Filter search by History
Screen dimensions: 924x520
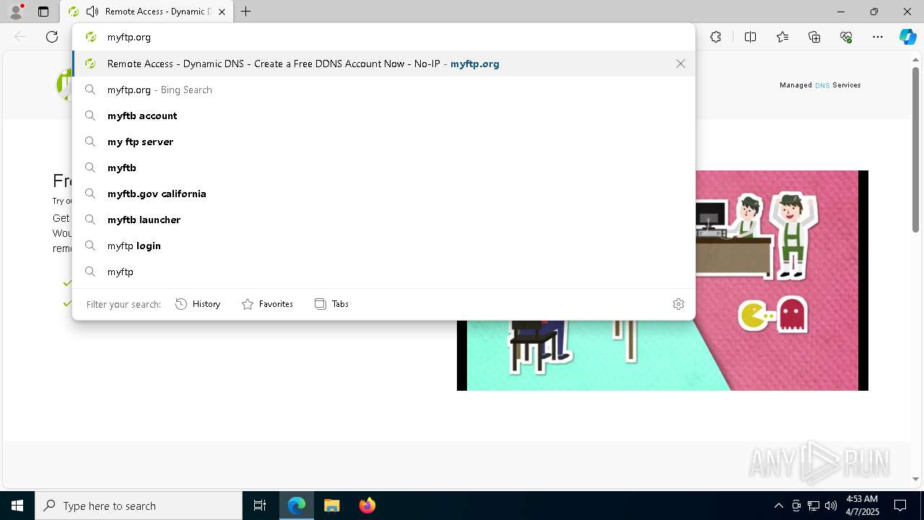coord(198,304)
